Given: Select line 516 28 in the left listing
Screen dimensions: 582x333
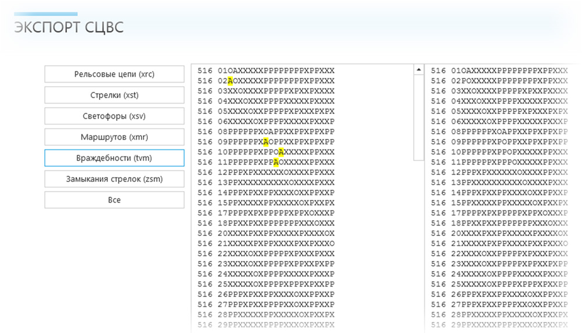Looking at the screenshot, I should coord(266,315).
